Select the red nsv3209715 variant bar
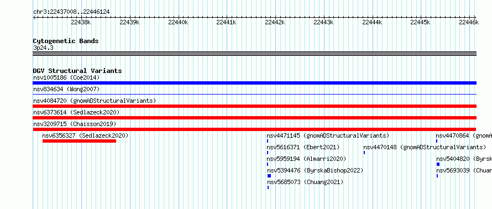Image resolution: width=492 pixels, height=209 pixels. 254,129
